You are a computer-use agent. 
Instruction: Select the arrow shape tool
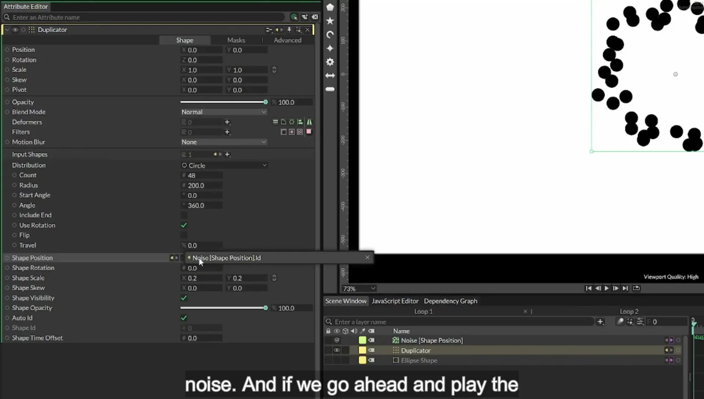(x=330, y=76)
